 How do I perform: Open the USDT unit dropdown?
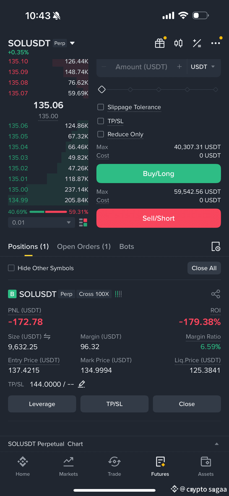pos(203,67)
